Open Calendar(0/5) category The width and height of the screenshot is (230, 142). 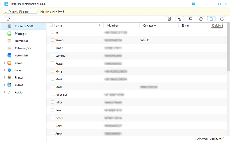tap(23, 48)
